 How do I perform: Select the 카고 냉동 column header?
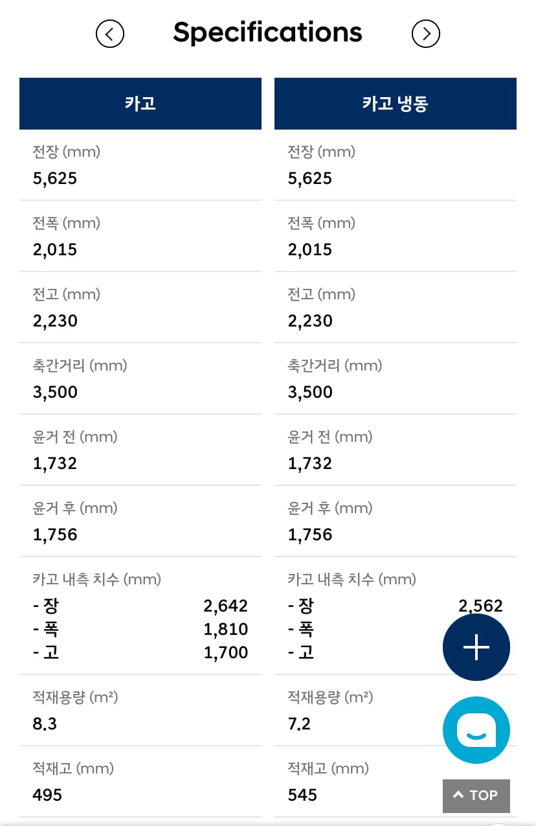coord(396,104)
